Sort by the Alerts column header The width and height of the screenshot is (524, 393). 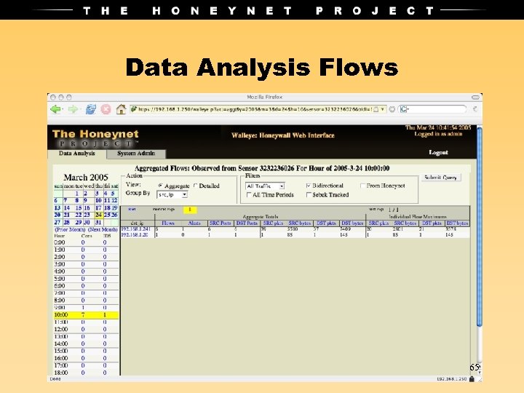point(194,223)
